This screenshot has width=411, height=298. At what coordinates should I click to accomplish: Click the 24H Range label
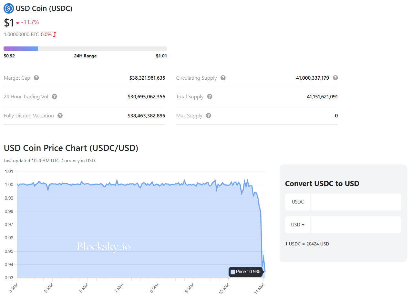coord(85,56)
